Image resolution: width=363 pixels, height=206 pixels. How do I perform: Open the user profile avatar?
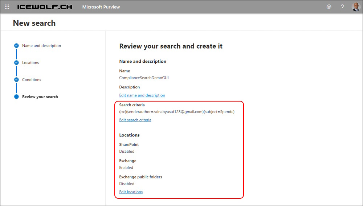pyautogui.click(x=356, y=7)
